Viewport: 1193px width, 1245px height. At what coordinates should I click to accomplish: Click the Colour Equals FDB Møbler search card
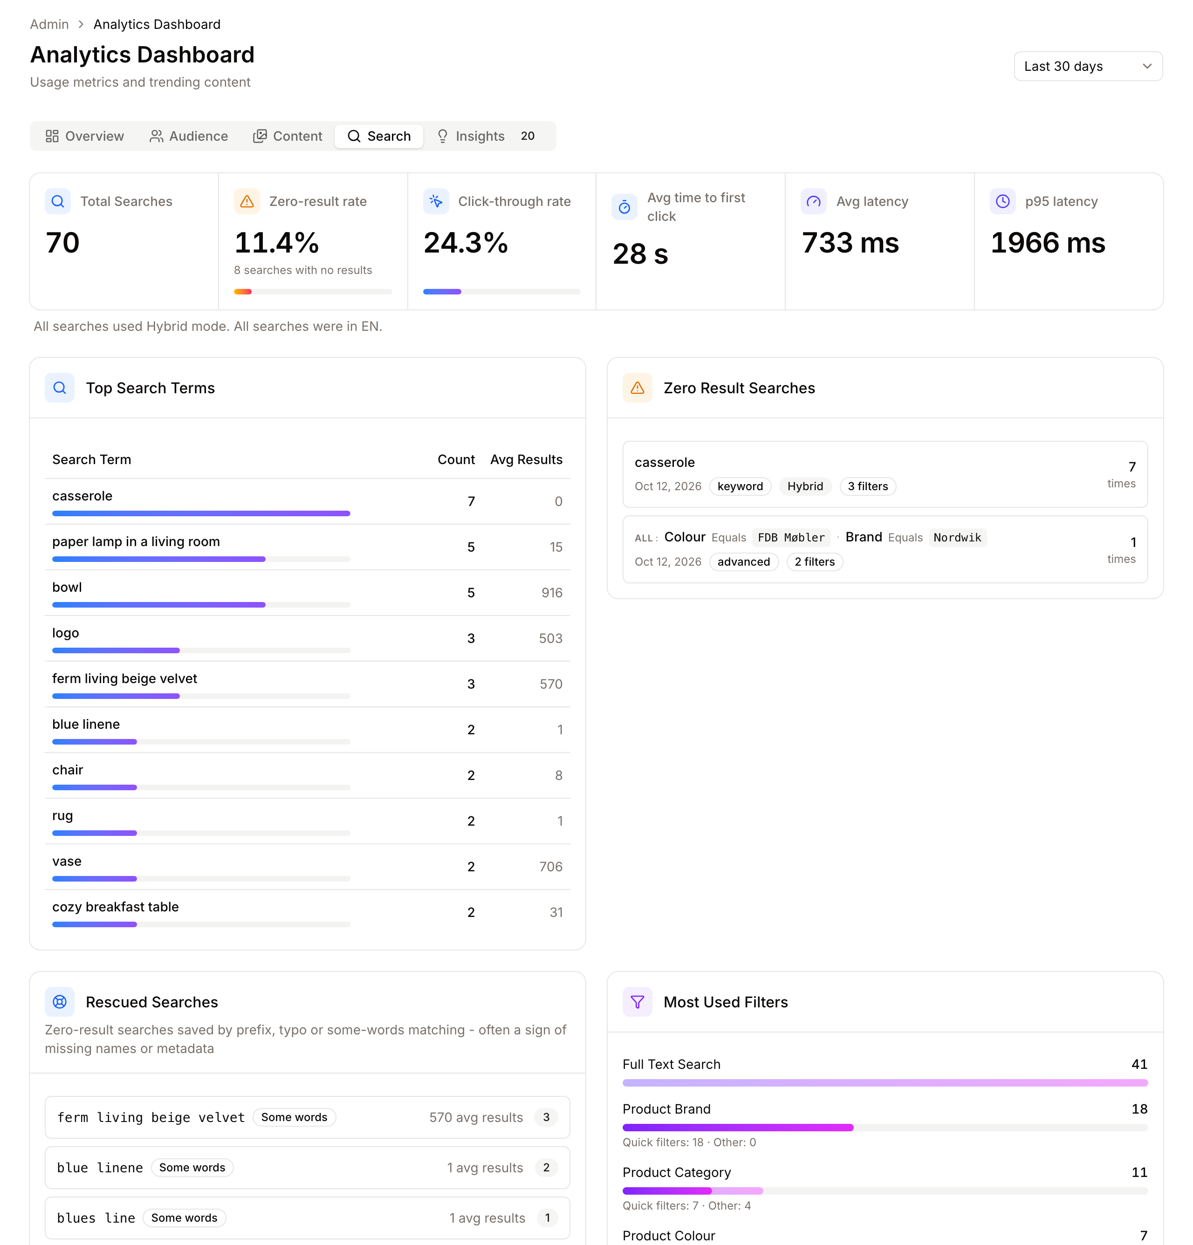click(885, 549)
